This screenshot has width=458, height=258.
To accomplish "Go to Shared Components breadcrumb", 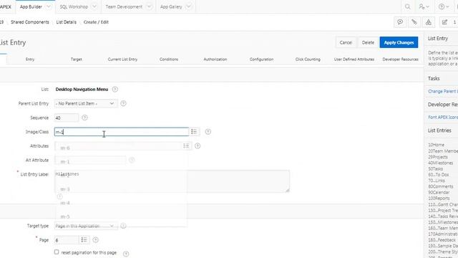I will click(30, 22).
